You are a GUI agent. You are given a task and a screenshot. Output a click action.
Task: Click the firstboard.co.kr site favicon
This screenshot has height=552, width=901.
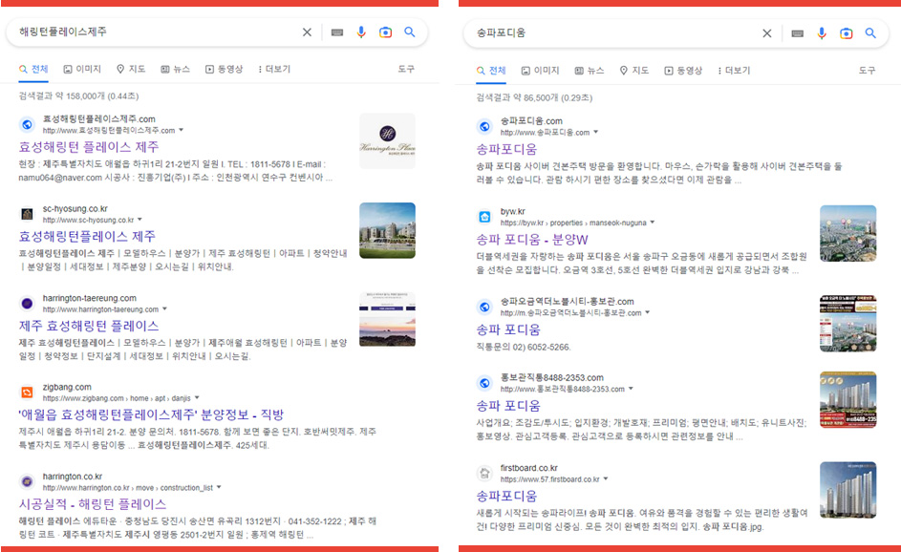(484, 473)
